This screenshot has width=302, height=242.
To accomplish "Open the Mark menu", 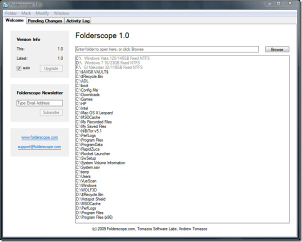I will coord(26,13).
